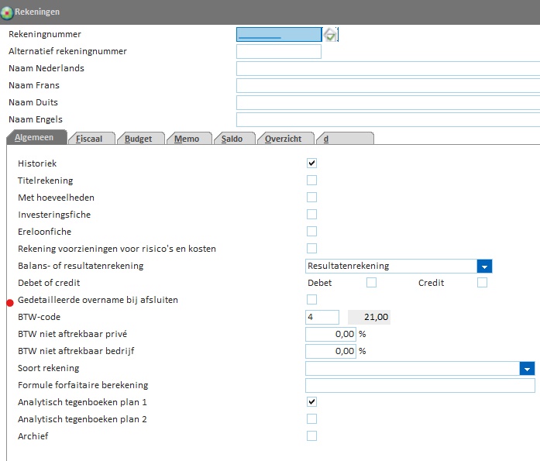Tick the Met hoeveelheden checkbox
Image resolution: width=540 pixels, height=461 pixels.
pyautogui.click(x=311, y=198)
